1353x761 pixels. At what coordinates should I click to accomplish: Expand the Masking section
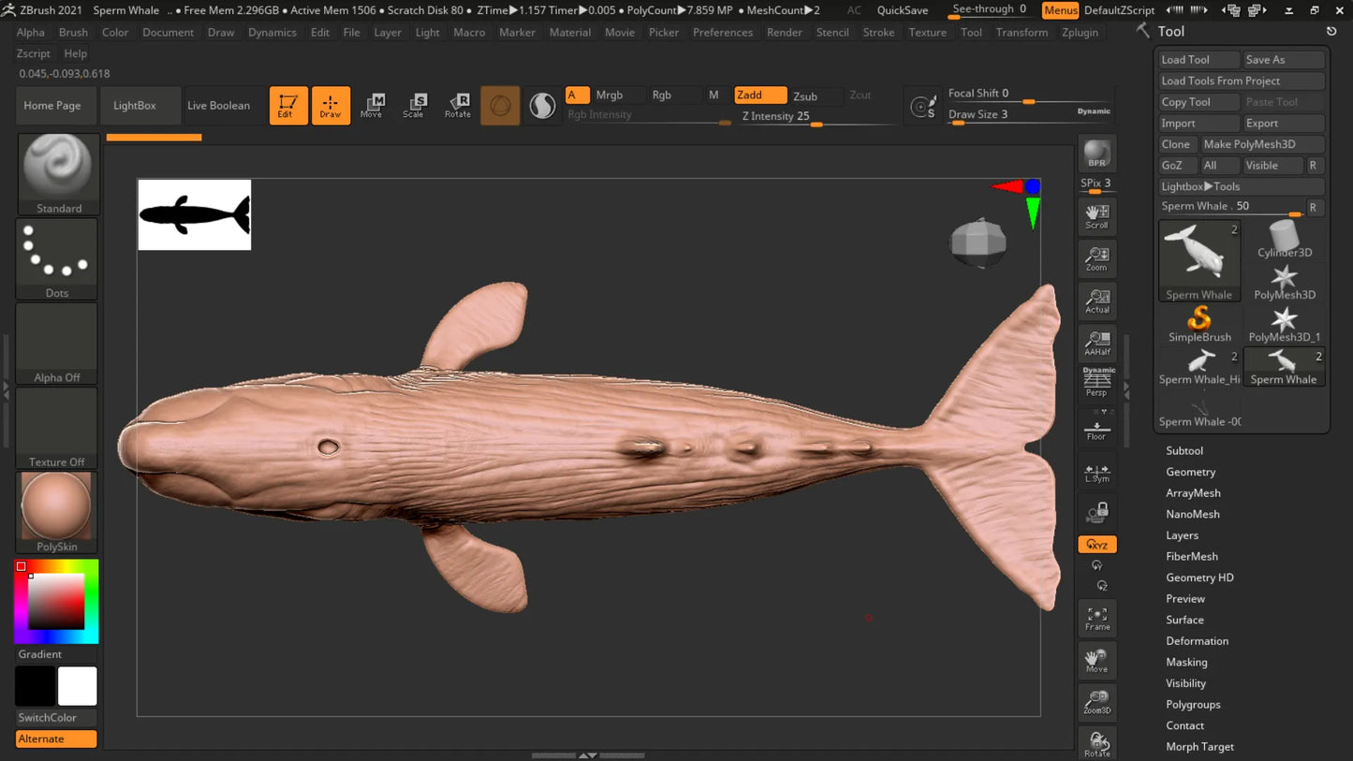(1186, 662)
